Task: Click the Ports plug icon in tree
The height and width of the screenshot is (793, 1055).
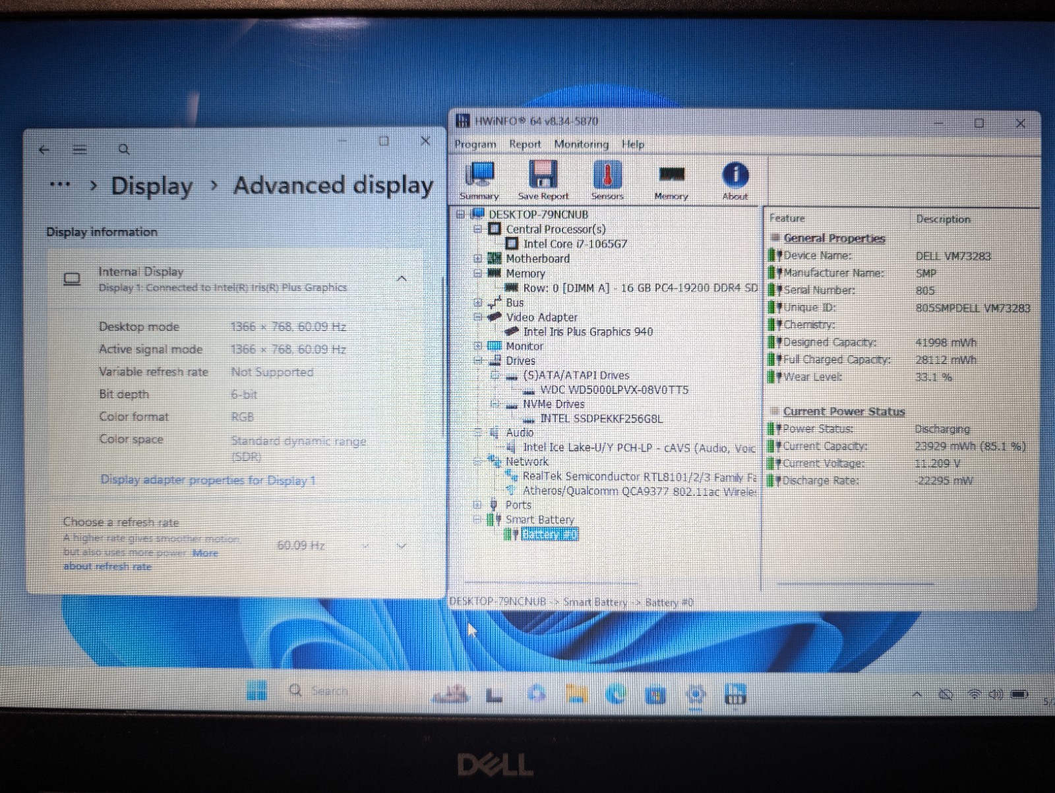Action: (494, 505)
